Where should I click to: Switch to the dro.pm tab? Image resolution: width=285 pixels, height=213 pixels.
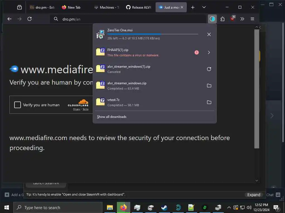42,7
